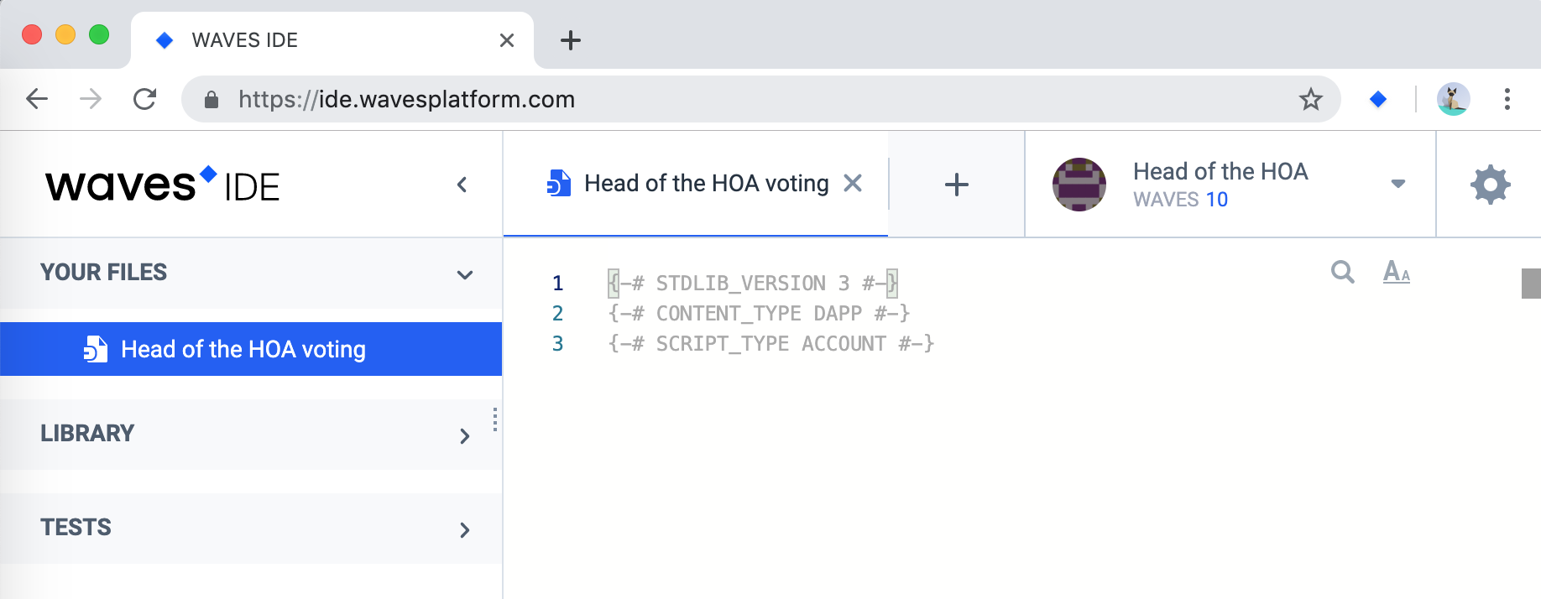Click the editor vertical scrollbar thumb
Viewport: 1541px width, 599px height.
click(x=1531, y=284)
